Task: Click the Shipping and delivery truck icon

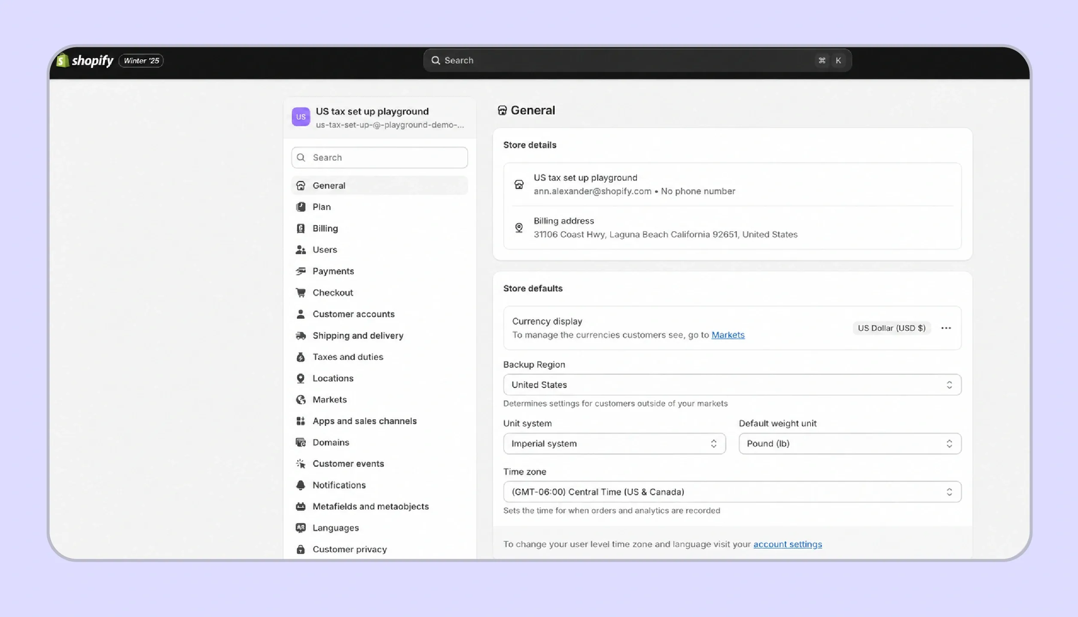Action: pos(301,336)
